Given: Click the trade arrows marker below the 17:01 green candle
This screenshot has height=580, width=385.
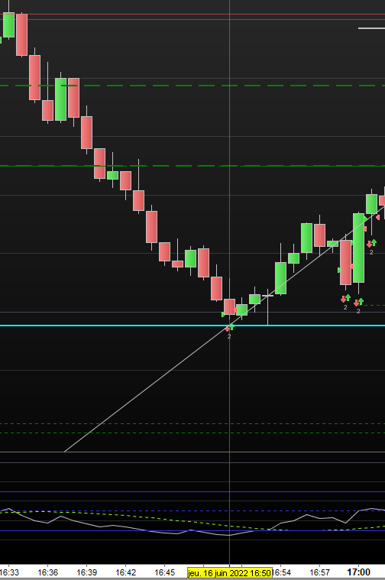Looking at the screenshot, I should pos(371,244).
